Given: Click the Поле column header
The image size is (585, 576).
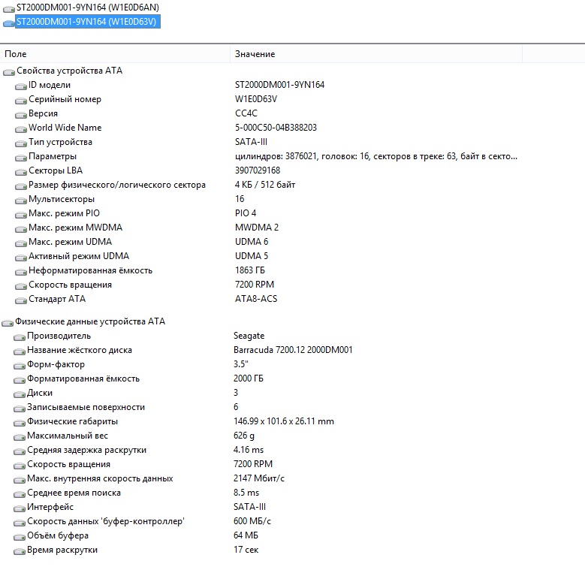Looking at the screenshot, I should point(115,54).
